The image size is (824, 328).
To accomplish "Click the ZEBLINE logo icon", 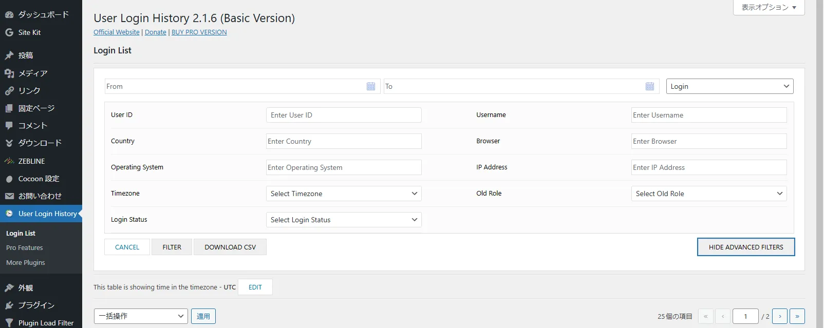I will pyautogui.click(x=9, y=161).
